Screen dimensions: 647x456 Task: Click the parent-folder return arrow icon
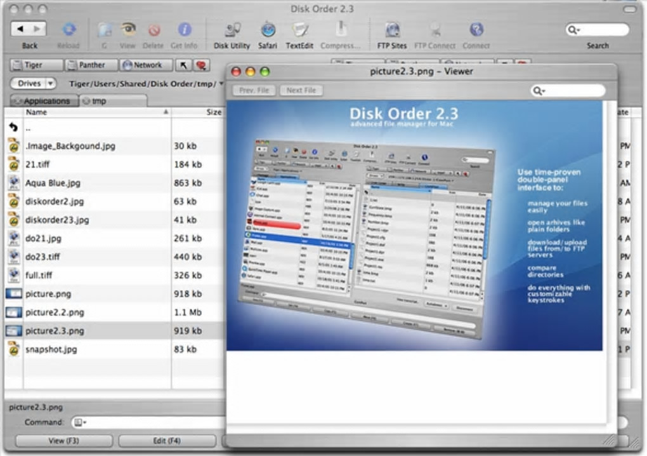[13, 127]
